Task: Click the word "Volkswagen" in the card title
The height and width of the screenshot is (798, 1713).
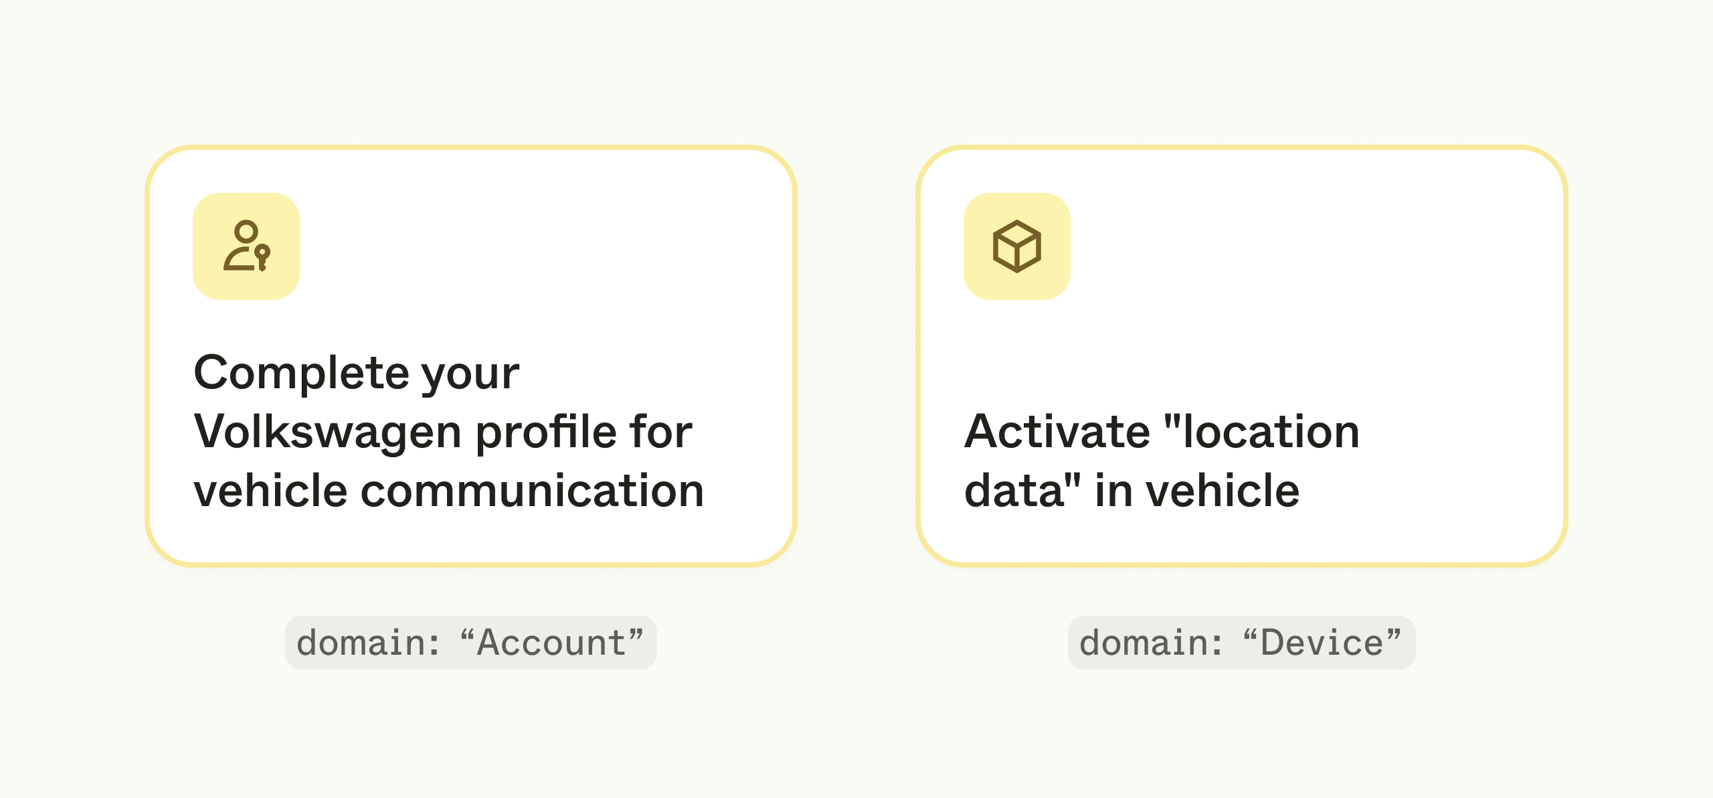Action: 327,432
